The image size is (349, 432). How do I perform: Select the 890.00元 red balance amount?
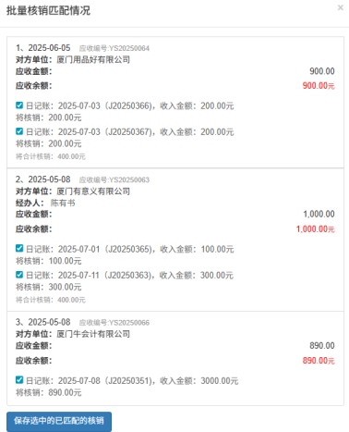point(319,361)
